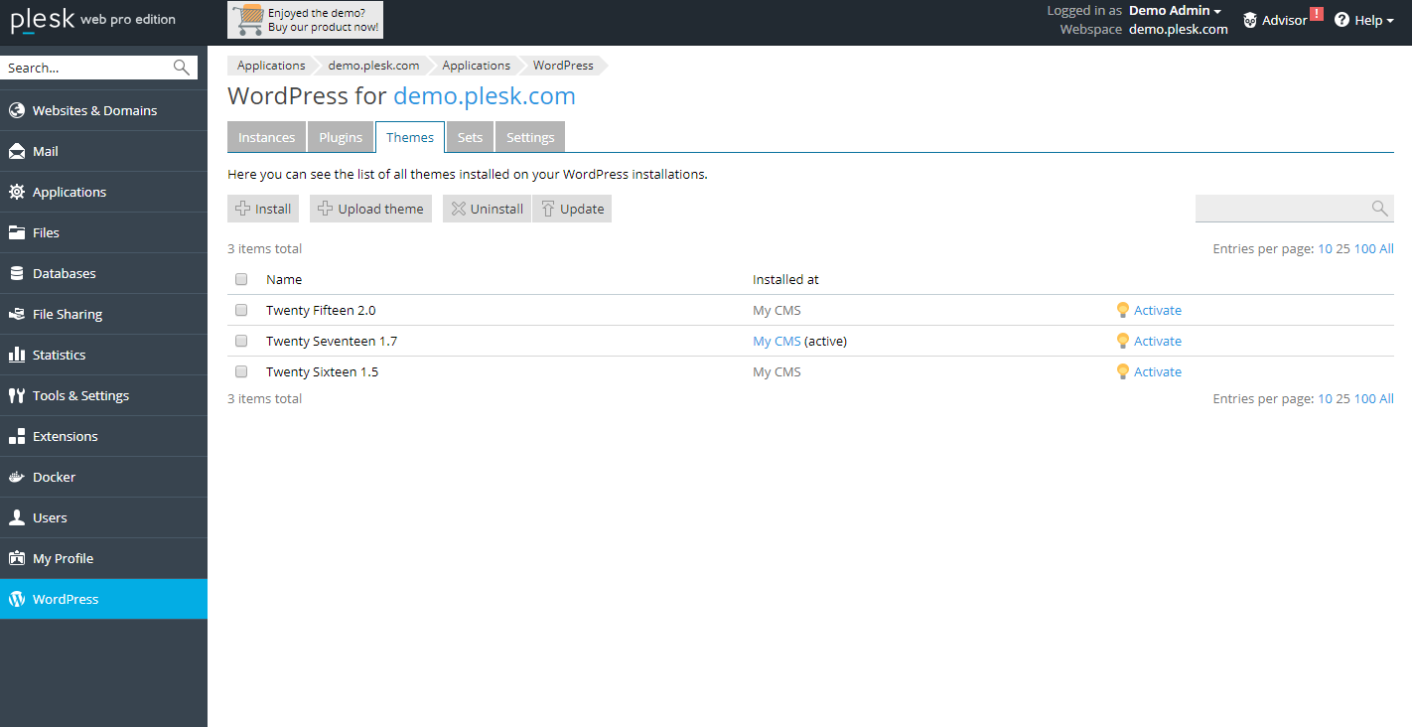Open the Settings tab
Image resolution: width=1412 pixels, height=727 pixels.
530,137
